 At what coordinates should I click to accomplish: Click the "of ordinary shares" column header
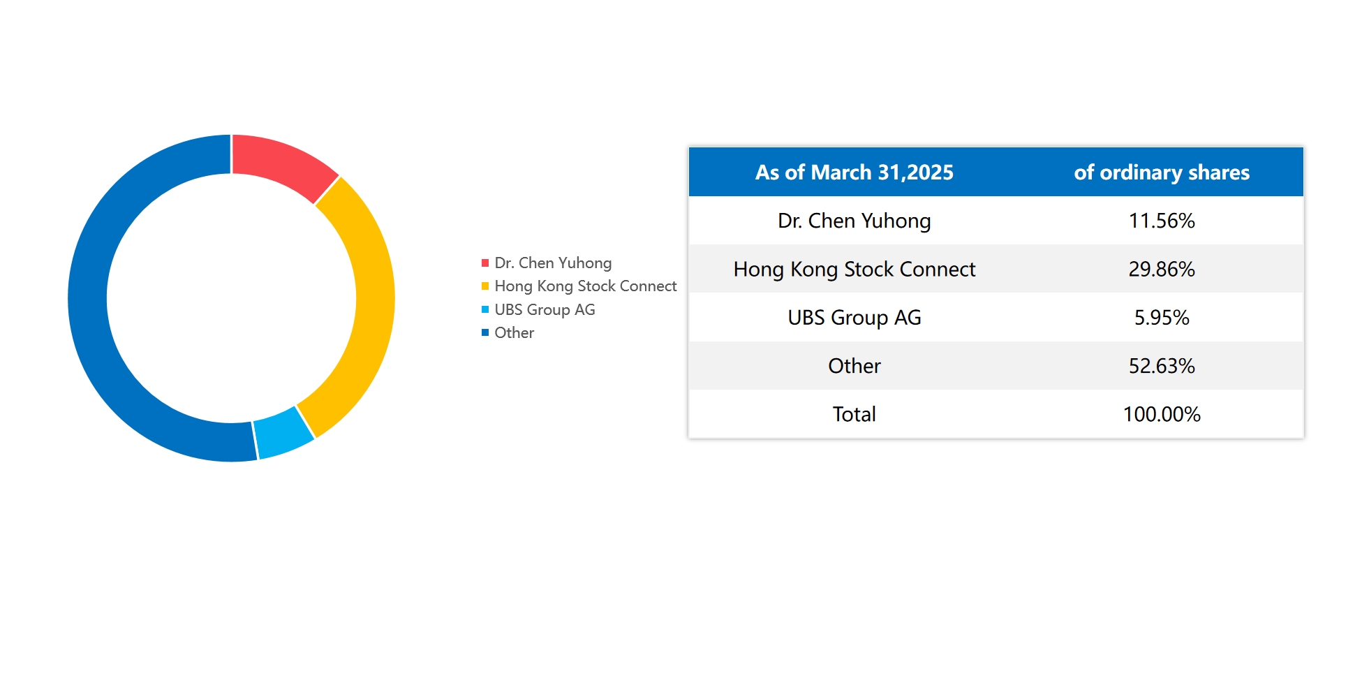[1161, 172]
